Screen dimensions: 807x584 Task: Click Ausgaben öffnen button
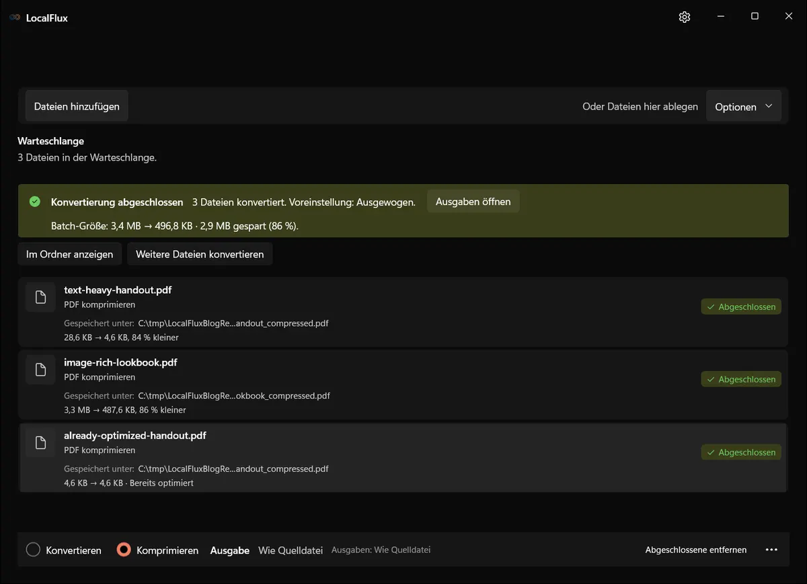[x=473, y=202]
